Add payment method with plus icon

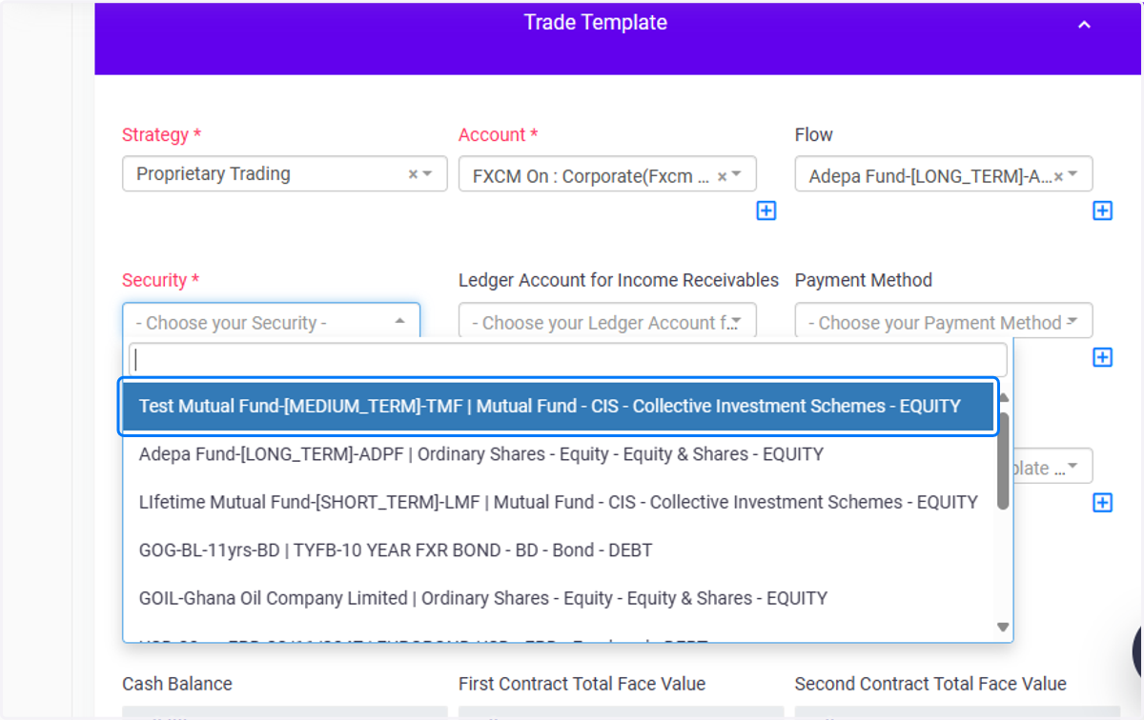[x=1102, y=357]
